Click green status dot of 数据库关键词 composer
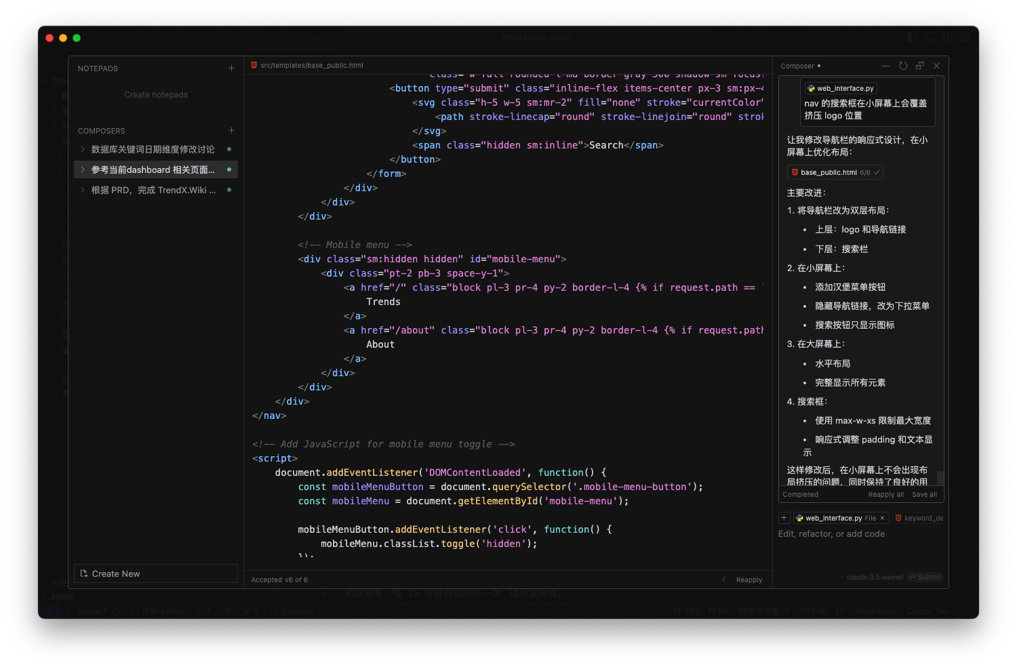This screenshot has width=1017, height=669. click(229, 149)
